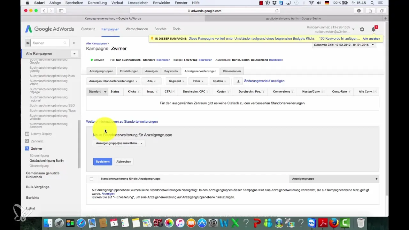This screenshot has height=230, width=409.
Task: Switch to gebäudereinigung berlin Safari tab
Action: [293, 19]
